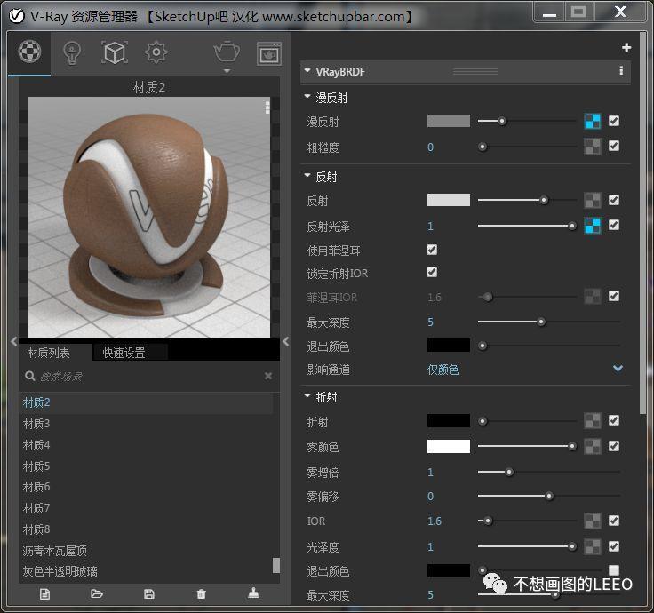Image resolution: width=654 pixels, height=613 pixels.
Task: Toggle the 反射光泽 map checkbox
Action: (613, 225)
